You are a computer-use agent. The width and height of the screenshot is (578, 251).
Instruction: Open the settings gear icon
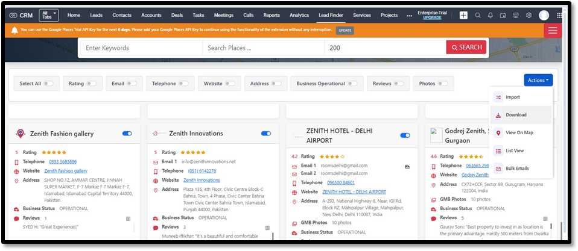point(529,15)
